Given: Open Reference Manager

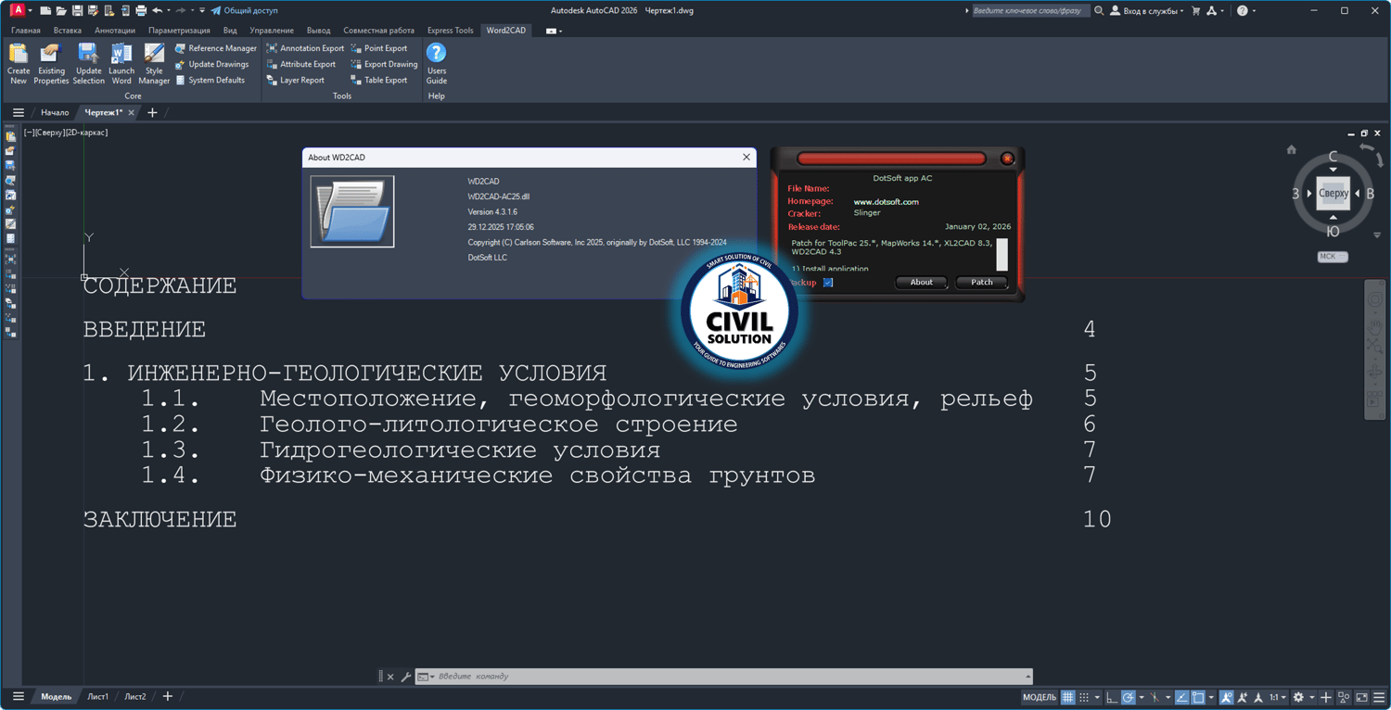Looking at the screenshot, I should pos(215,48).
